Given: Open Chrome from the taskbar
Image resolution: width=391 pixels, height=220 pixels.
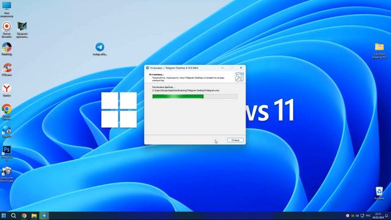Looking at the screenshot, I should [x=24, y=216].
